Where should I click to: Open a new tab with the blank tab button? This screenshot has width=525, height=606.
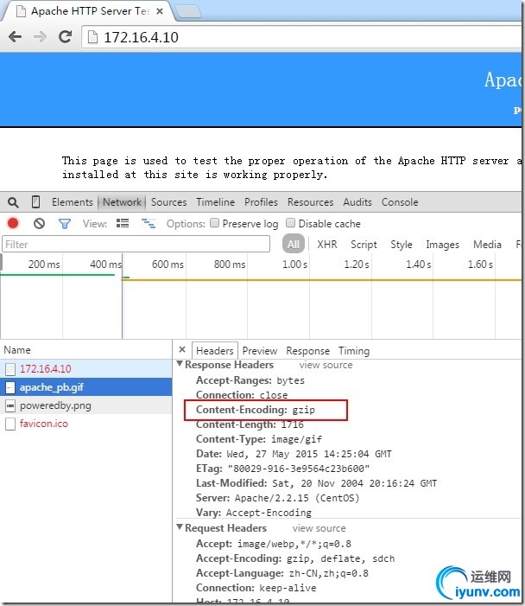188,11
